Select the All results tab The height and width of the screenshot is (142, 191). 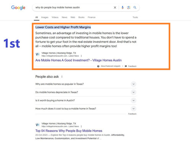pos(37,17)
